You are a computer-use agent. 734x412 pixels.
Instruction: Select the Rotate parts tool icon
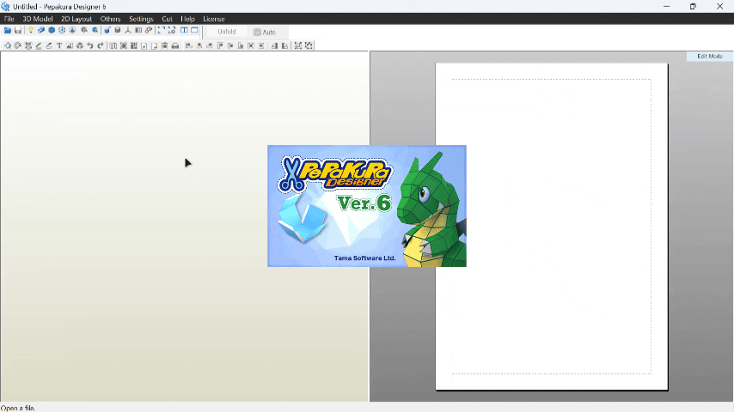tap(18, 45)
